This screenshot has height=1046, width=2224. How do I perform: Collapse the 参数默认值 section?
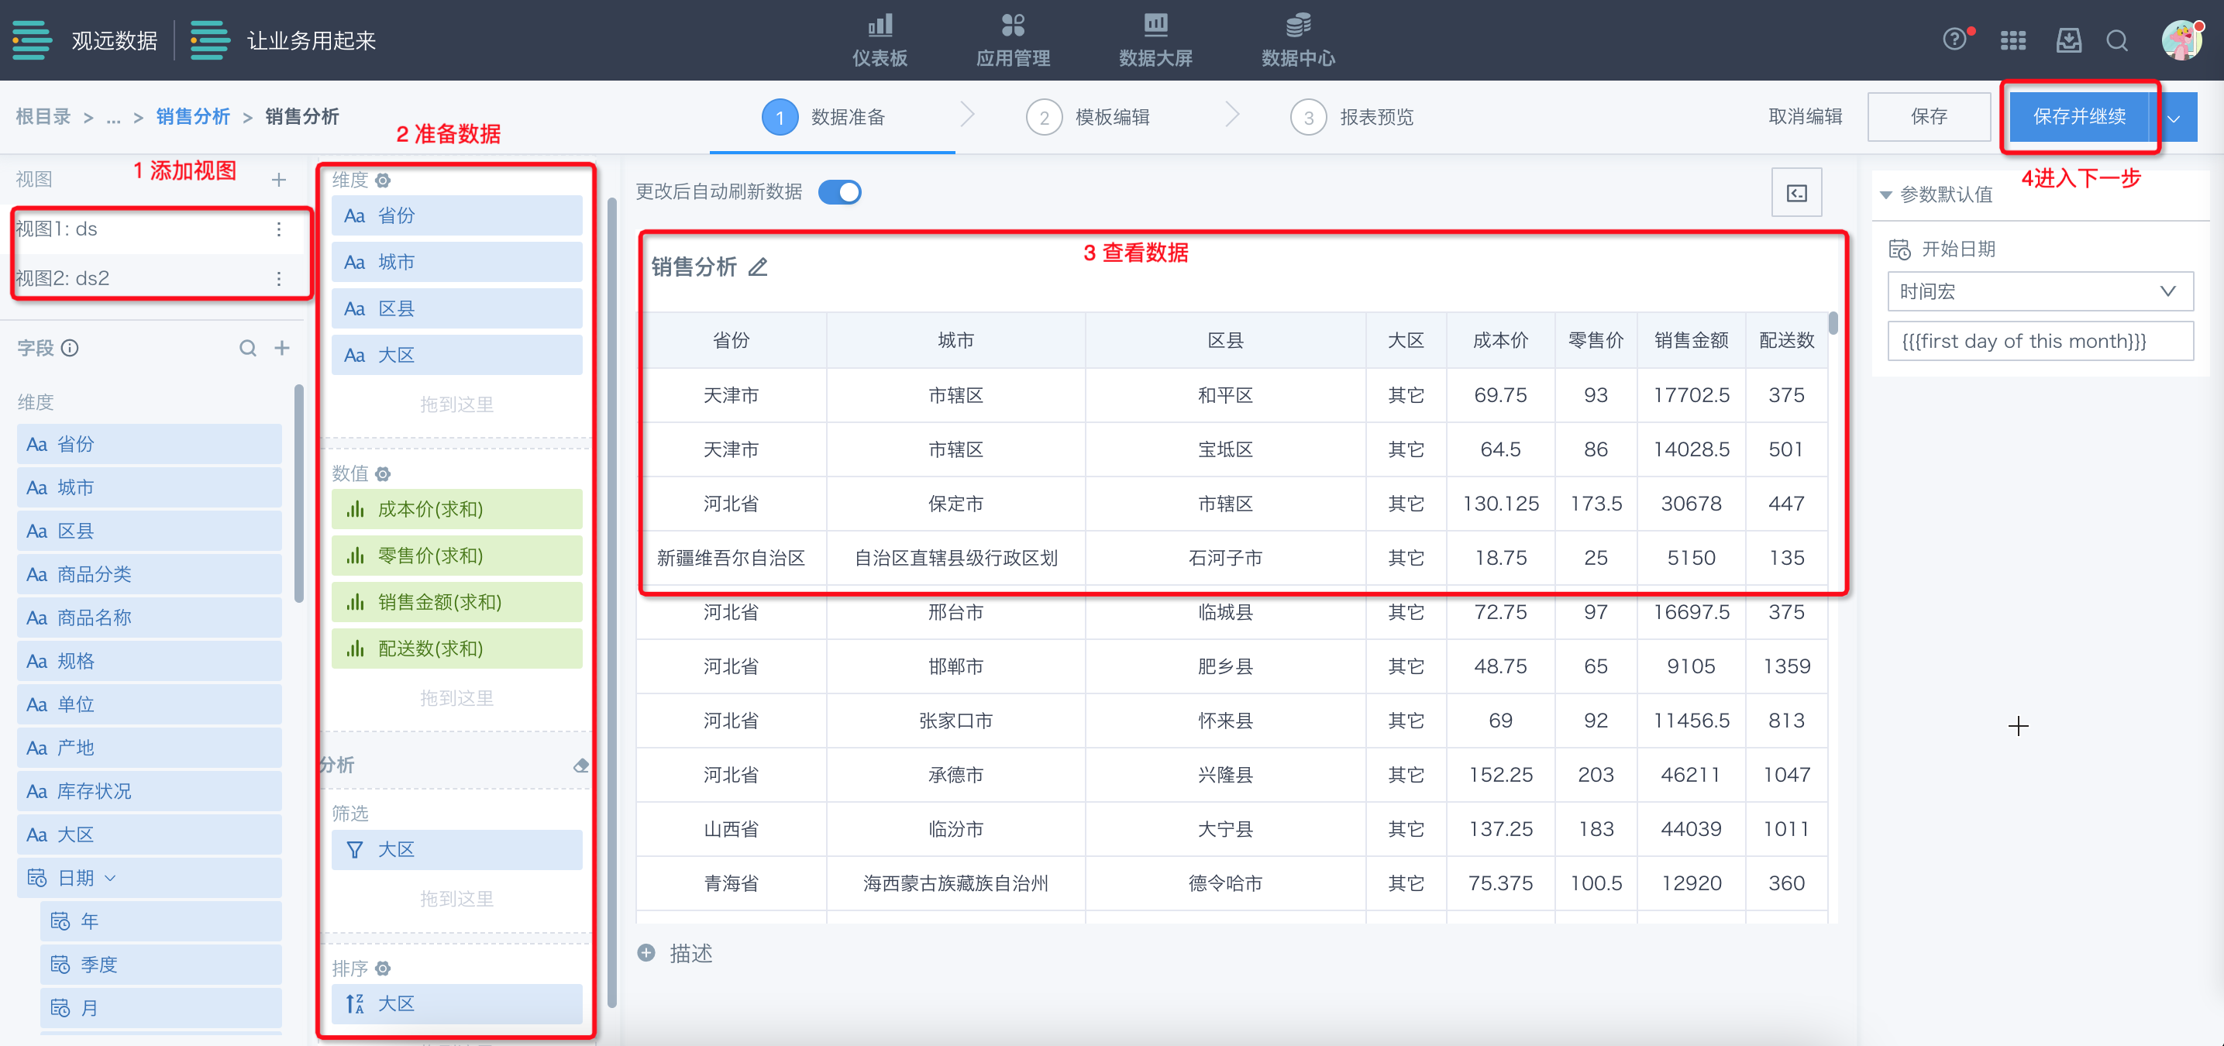tap(1885, 194)
